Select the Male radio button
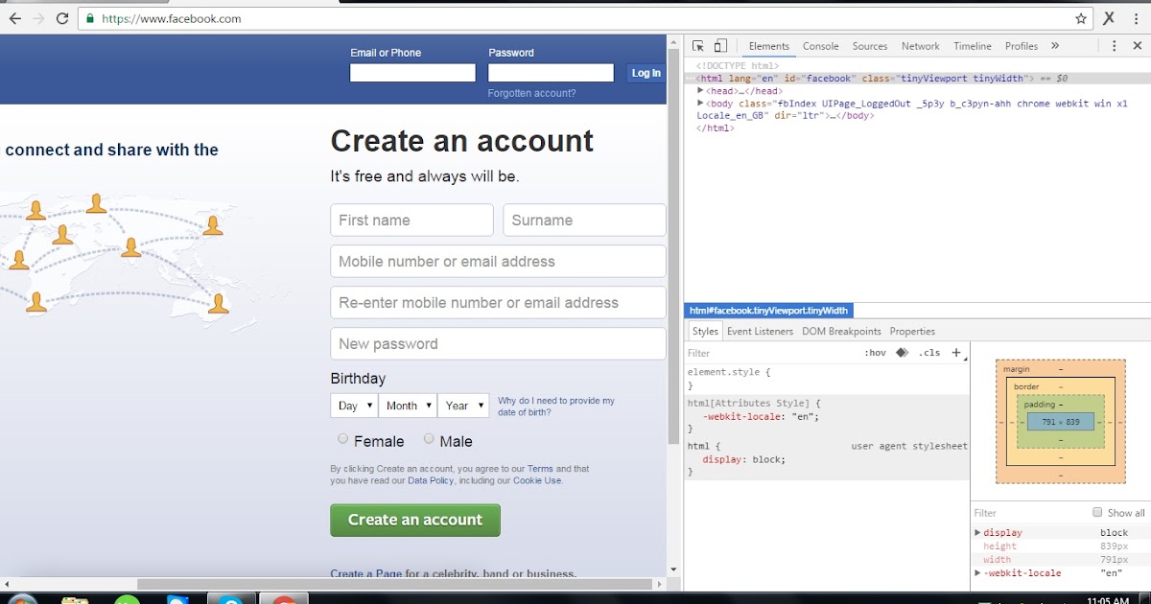 pos(429,439)
